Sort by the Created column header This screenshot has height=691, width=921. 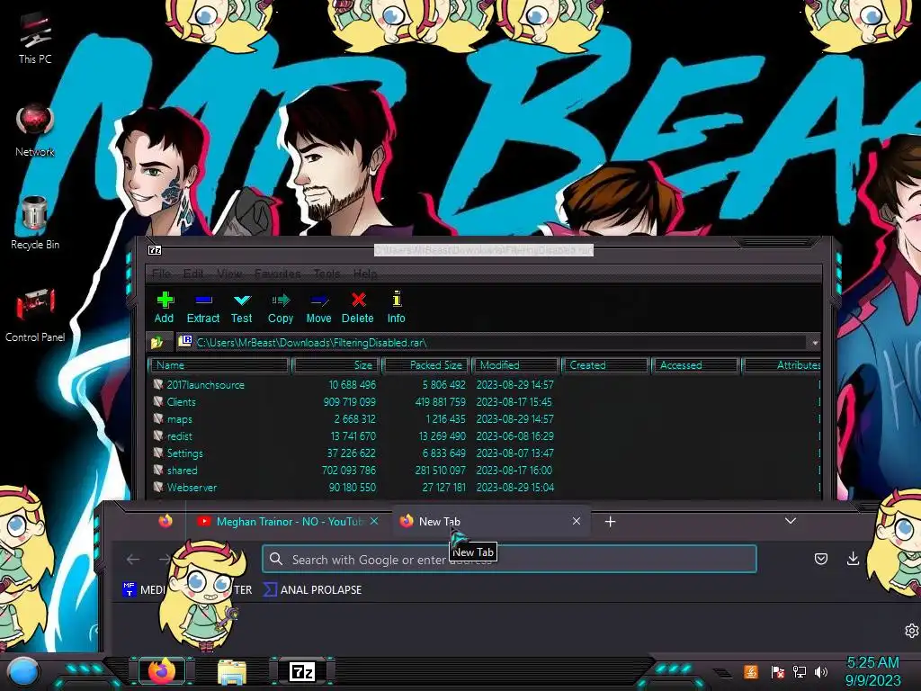tap(605, 365)
